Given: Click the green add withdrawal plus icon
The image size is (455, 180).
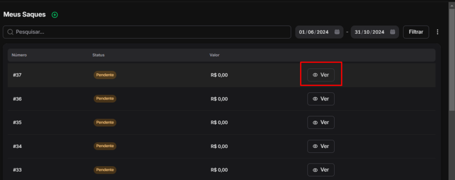Looking at the screenshot, I should coord(55,15).
